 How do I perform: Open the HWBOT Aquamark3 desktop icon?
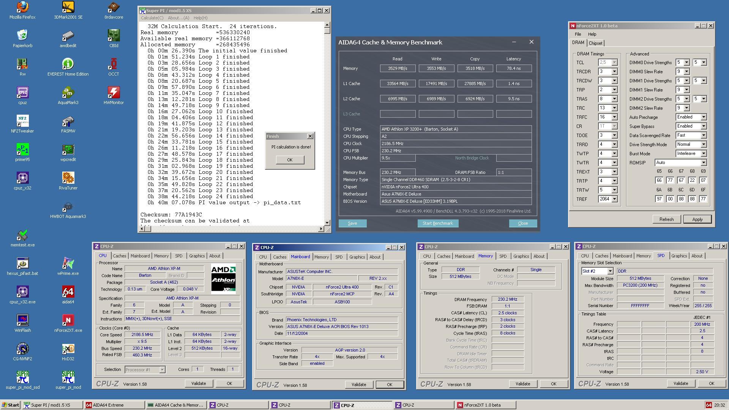68,210
